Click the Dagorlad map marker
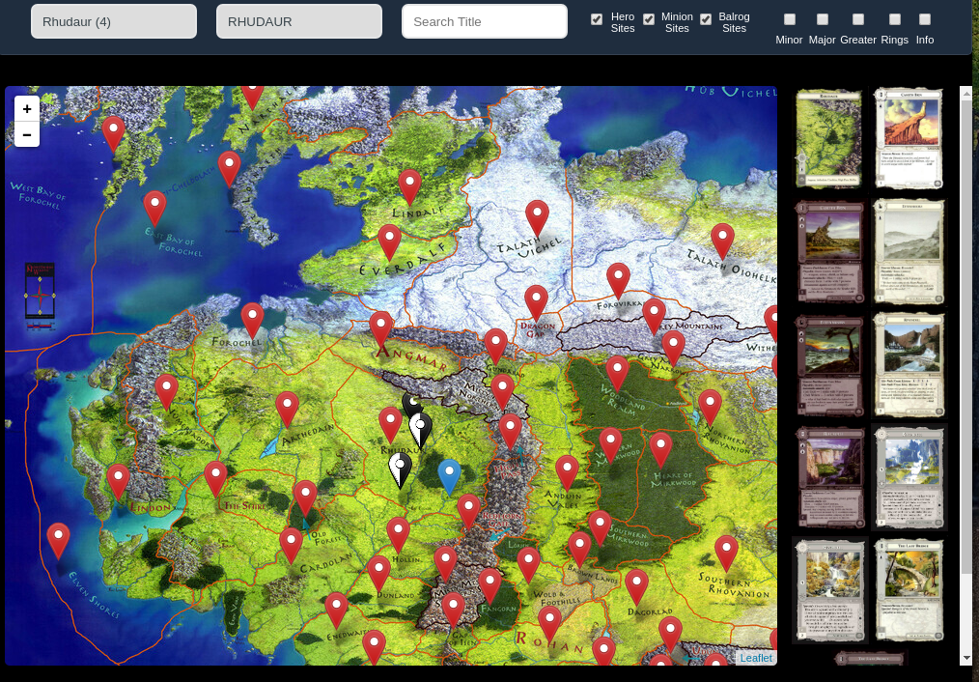 pos(636,585)
